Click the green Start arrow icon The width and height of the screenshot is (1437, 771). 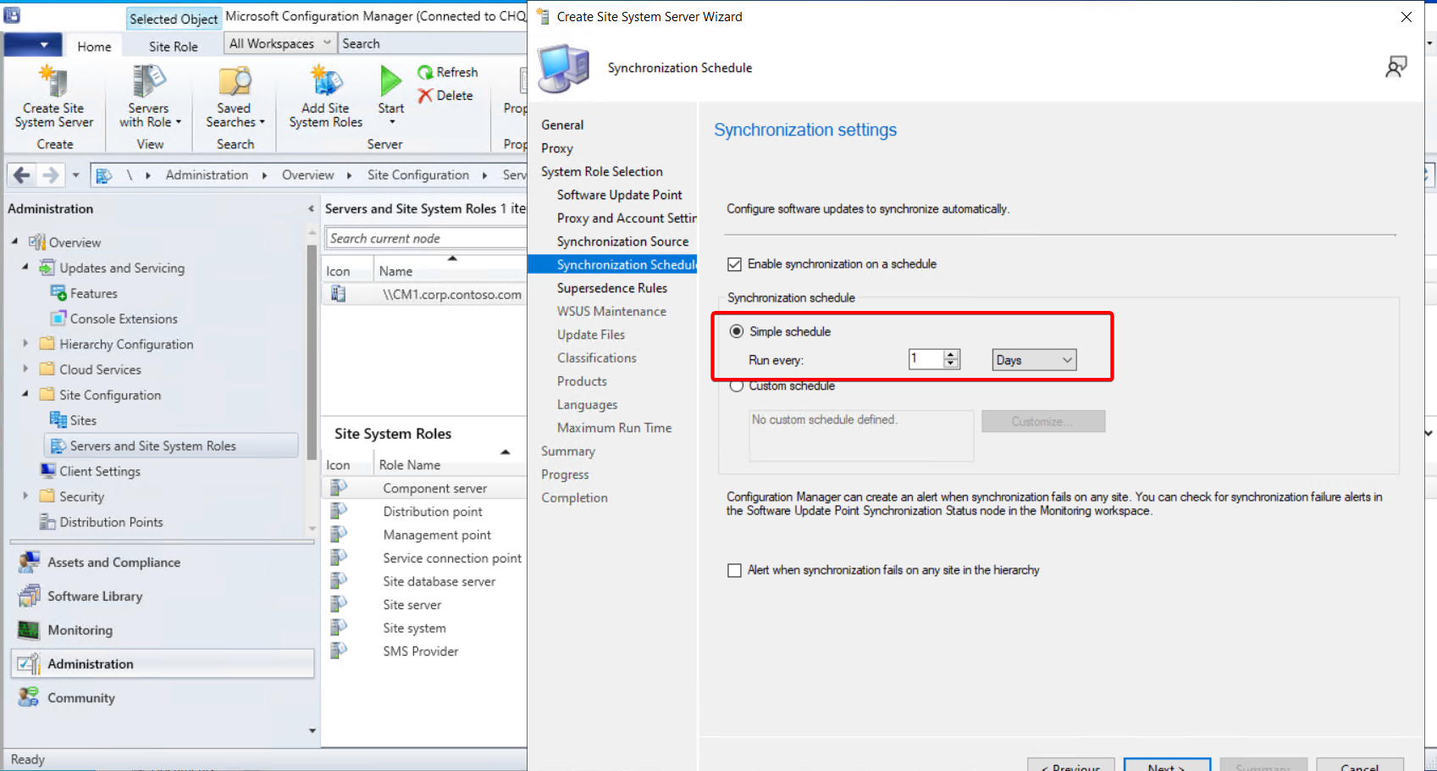coord(390,80)
